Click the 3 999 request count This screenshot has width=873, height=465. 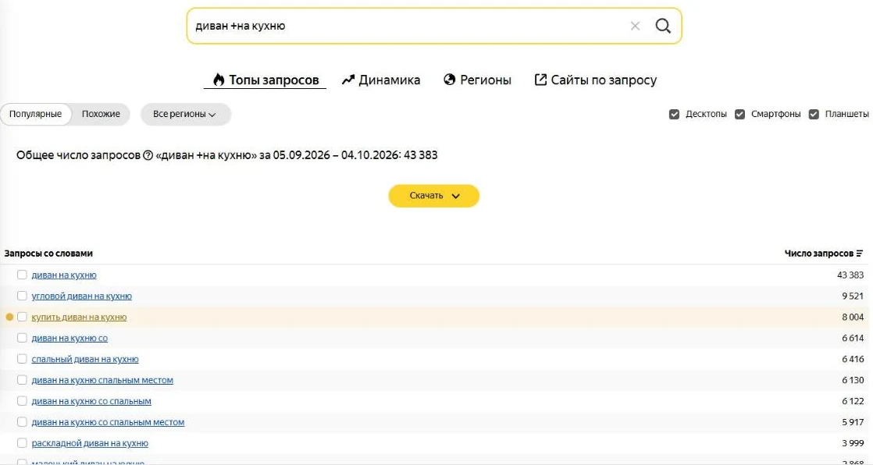coord(853,444)
